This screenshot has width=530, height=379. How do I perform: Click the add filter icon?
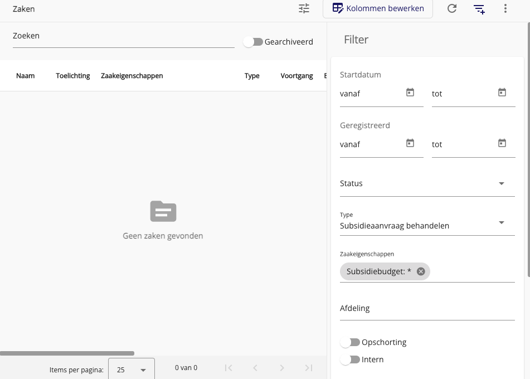click(x=479, y=8)
